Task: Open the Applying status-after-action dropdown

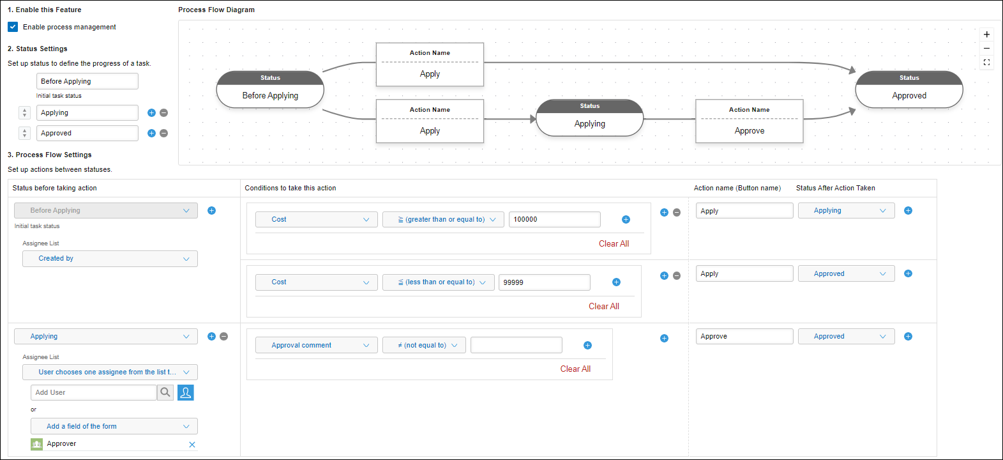Action: coord(847,210)
